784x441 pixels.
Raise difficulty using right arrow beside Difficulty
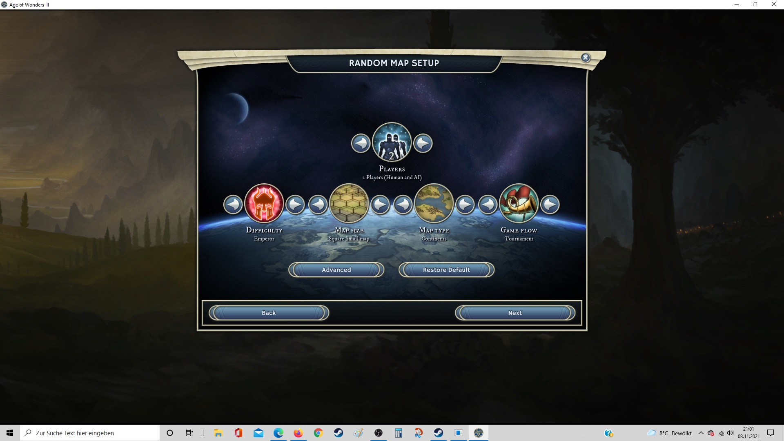[295, 205]
